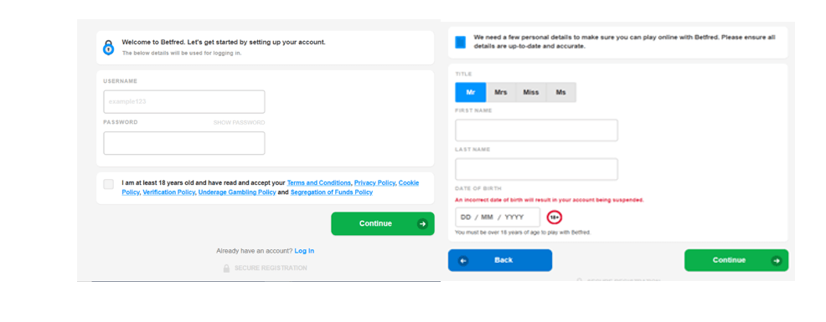
Task: Select the Ms title option
Action: pyautogui.click(x=561, y=92)
